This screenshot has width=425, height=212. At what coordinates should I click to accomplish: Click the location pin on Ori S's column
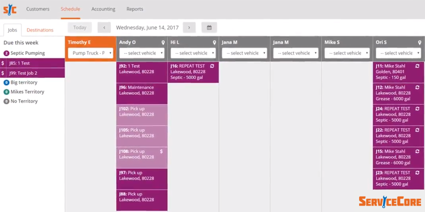420,42
